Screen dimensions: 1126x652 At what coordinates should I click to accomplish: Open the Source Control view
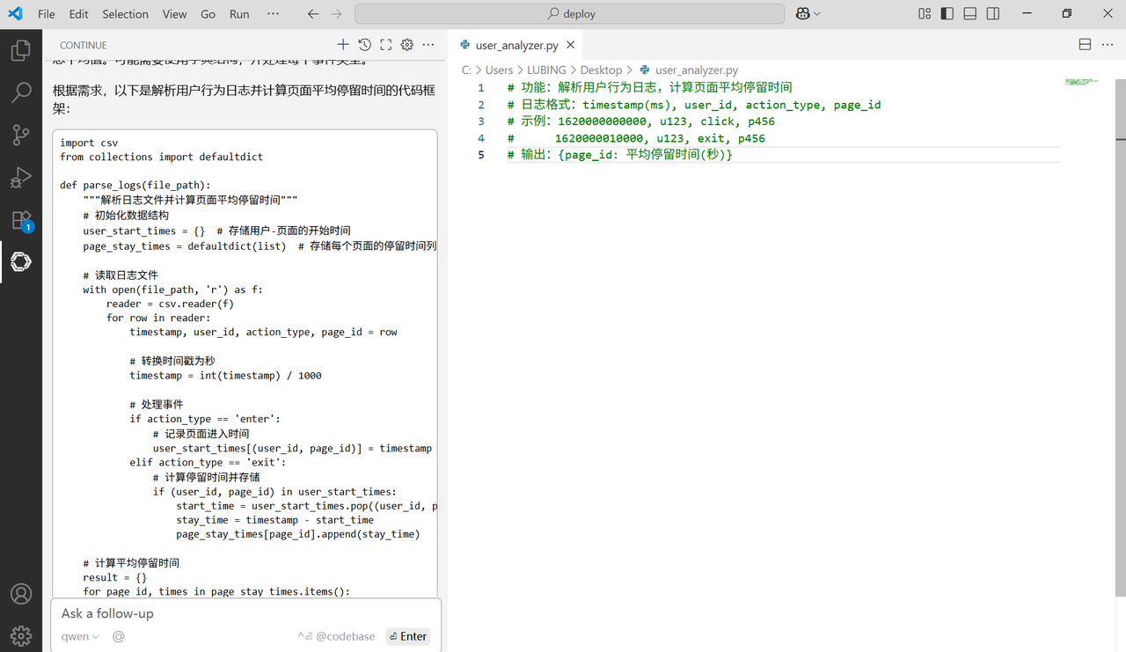[21, 135]
